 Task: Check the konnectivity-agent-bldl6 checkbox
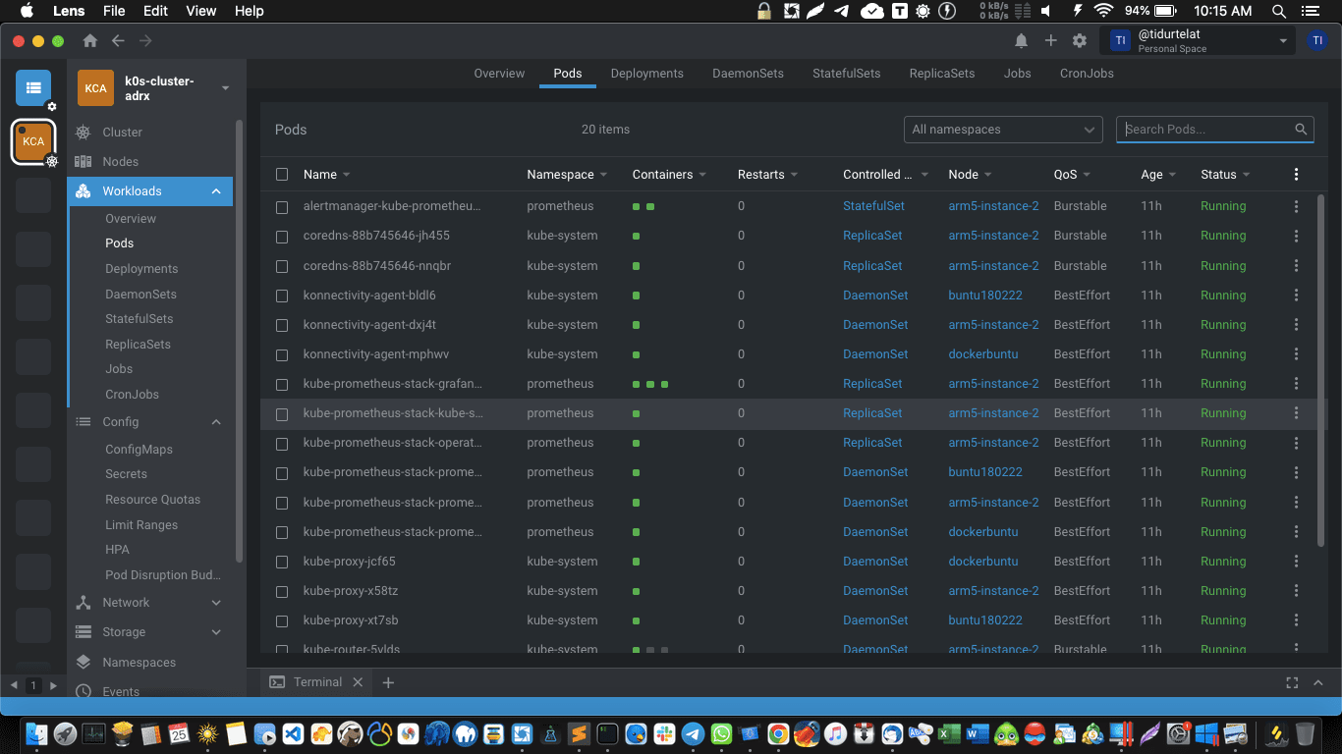[x=282, y=296]
